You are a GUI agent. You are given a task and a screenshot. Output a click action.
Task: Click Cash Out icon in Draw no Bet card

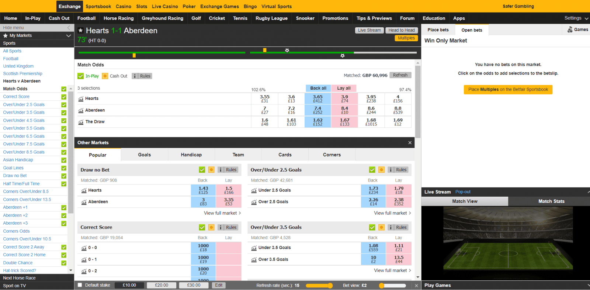tap(211, 170)
